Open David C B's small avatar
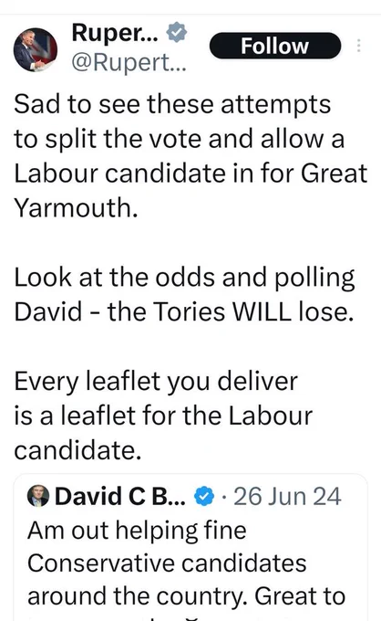 [x=38, y=496]
